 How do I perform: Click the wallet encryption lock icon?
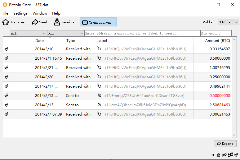pyautogui.click(x=219, y=155)
